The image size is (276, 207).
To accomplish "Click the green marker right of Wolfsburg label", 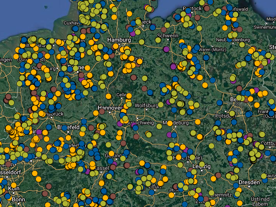I will click(160, 103).
